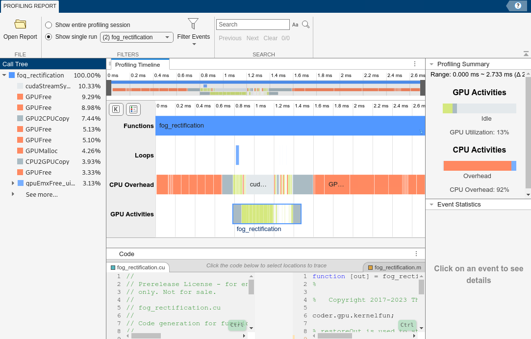Open the help question mark icon
The height and width of the screenshot is (339, 531).
tap(518, 5)
